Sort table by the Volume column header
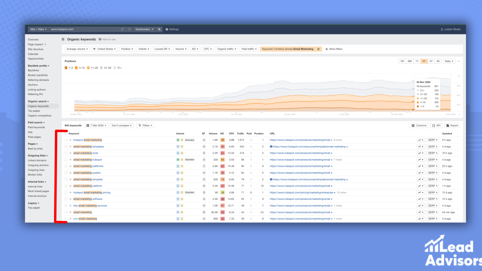This screenshot has width=482, height=271. tap(213, 134)
